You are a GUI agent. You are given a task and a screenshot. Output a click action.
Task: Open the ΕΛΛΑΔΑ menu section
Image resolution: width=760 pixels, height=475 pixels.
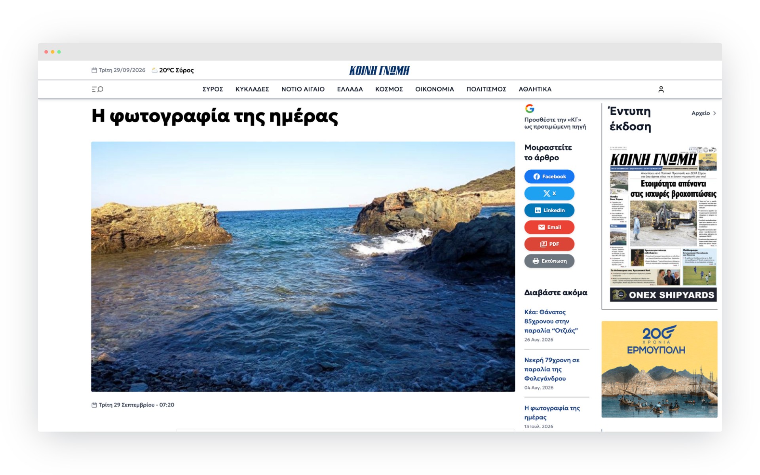[x=350, y=89]
